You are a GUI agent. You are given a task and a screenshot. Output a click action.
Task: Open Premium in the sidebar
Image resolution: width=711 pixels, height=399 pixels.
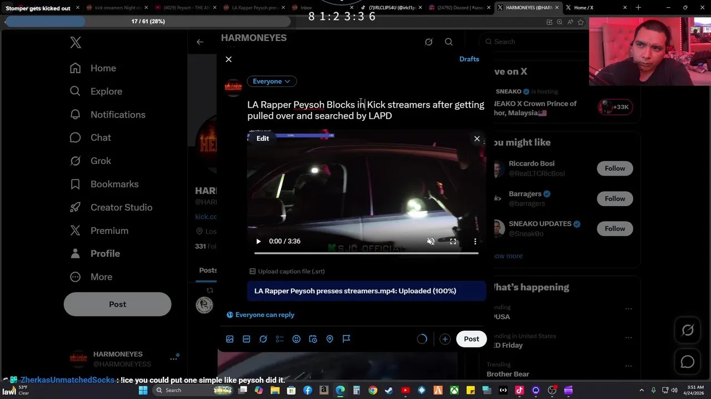(x=99, y=231)
